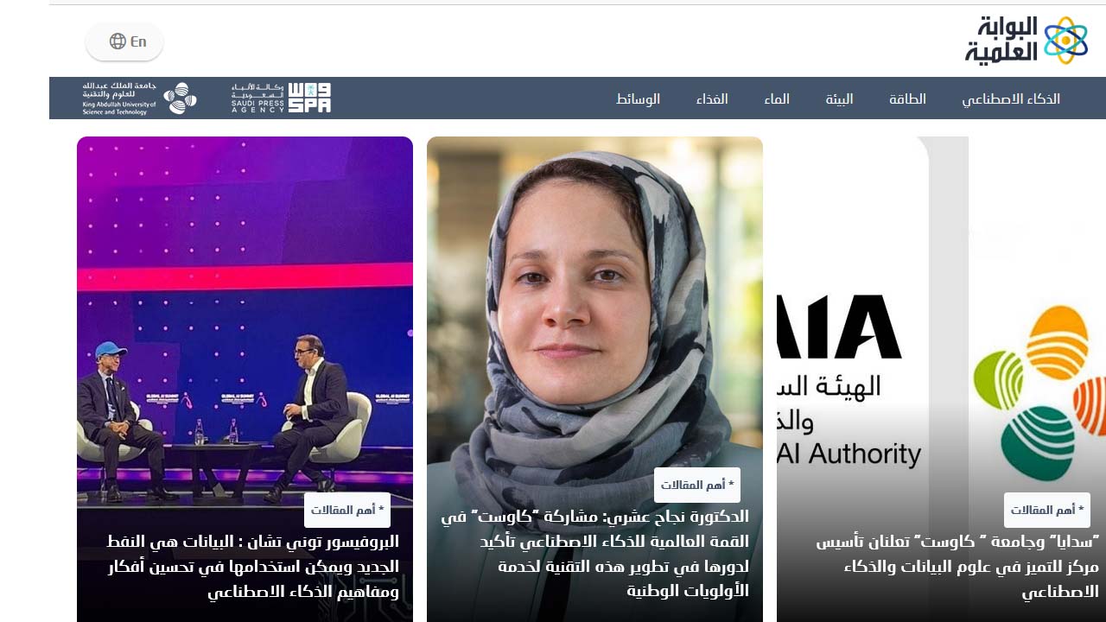Open الوسائط navigation item
The height and width of the screenshot is (622, 1106).
click(639, 98)
